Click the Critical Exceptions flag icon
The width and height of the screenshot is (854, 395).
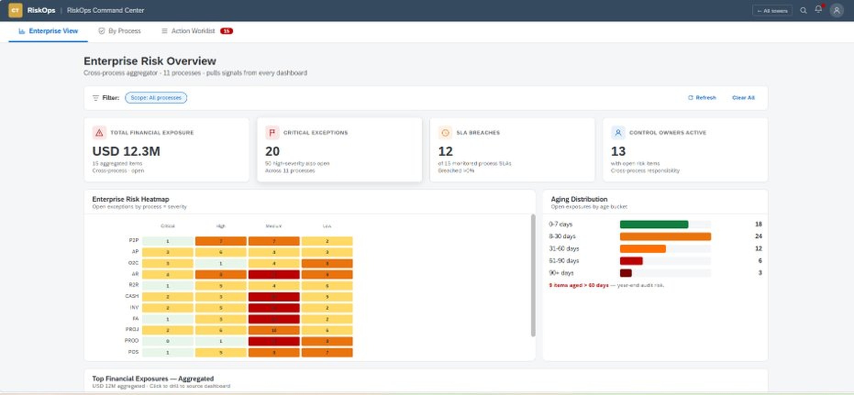click(272, 132)
